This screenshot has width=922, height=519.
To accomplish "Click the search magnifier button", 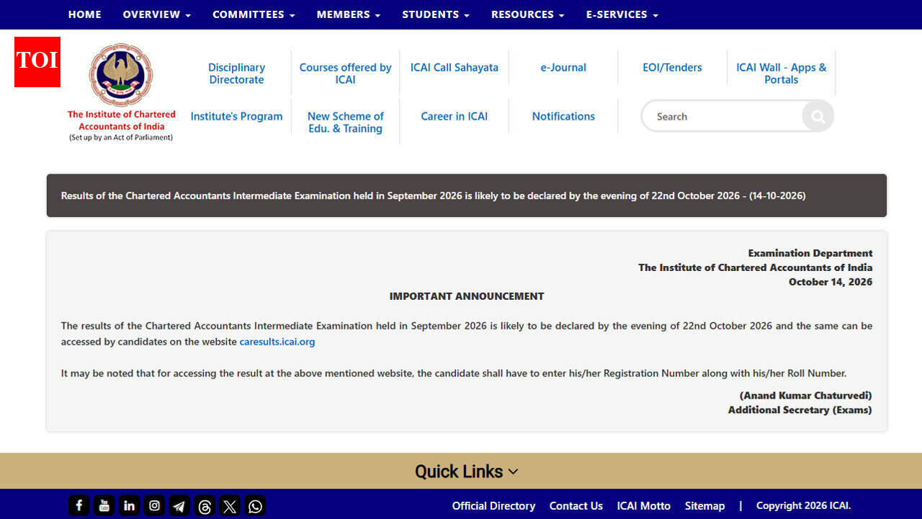I will click(818, 116).
